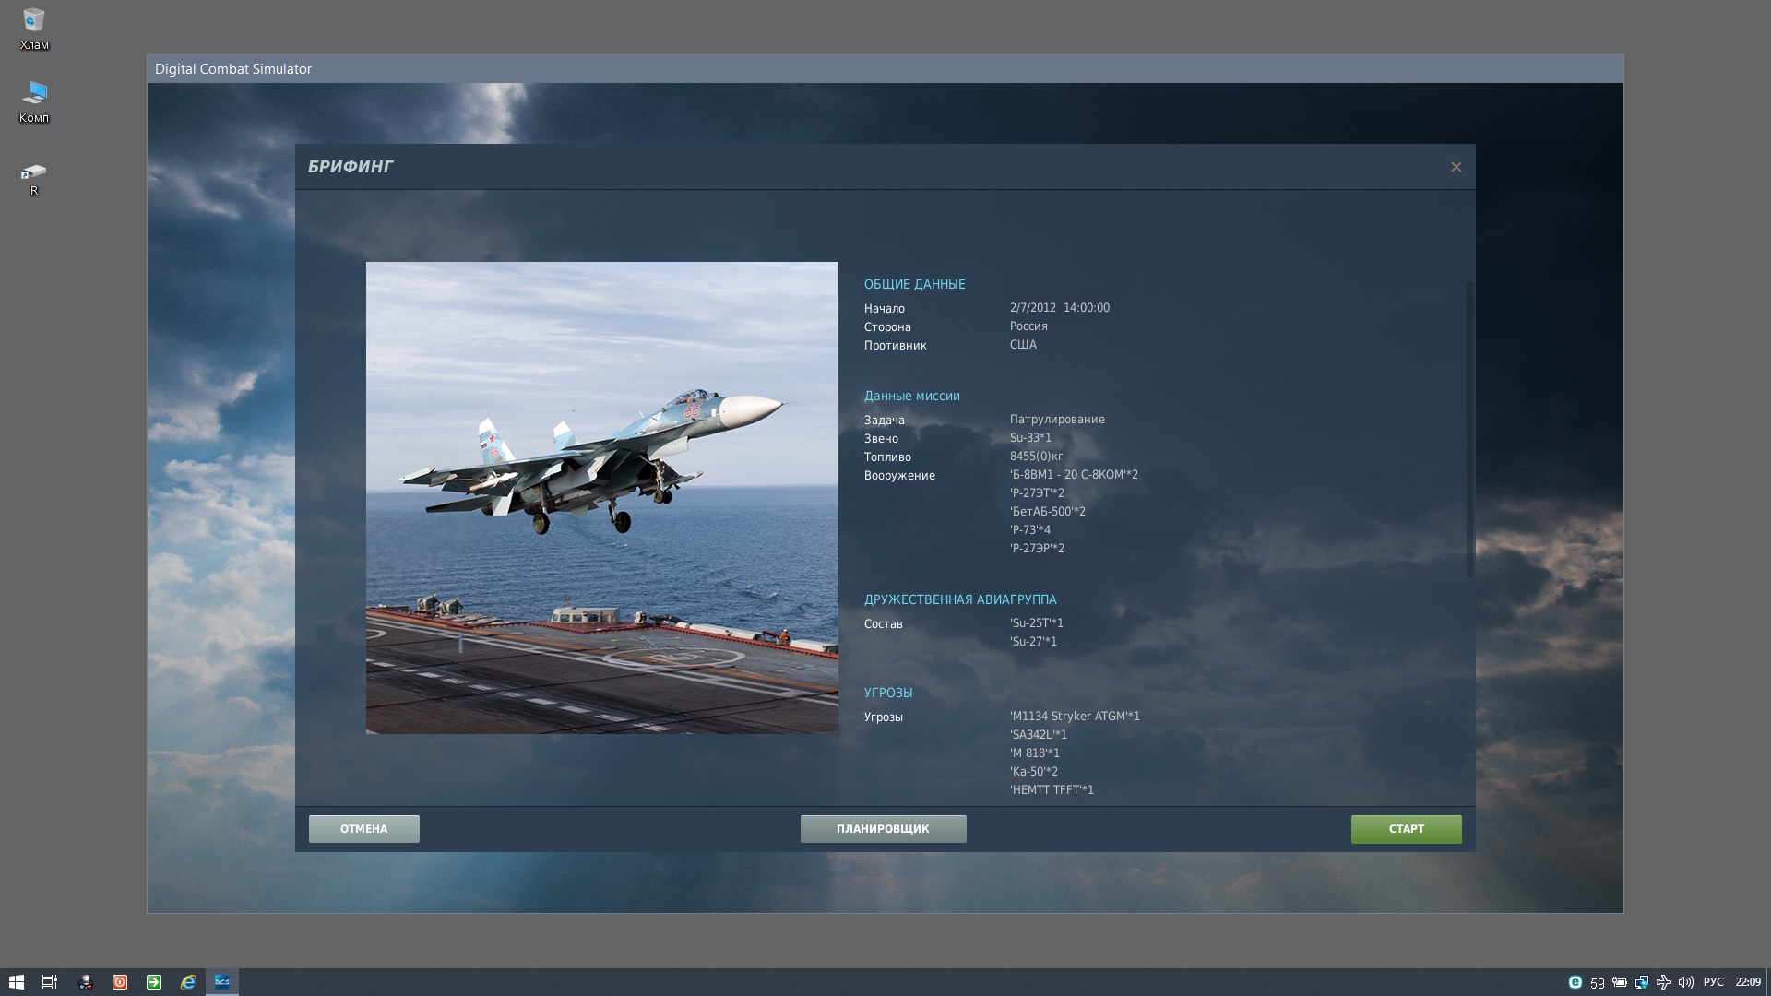The image size is (1771, 996).
Task: Select the R drive desktop shortcut
Action: (x=34, y=179)
